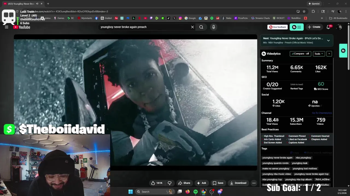
Task: Like the video with the 161K thumbs up
Action: tap(157, 183)
